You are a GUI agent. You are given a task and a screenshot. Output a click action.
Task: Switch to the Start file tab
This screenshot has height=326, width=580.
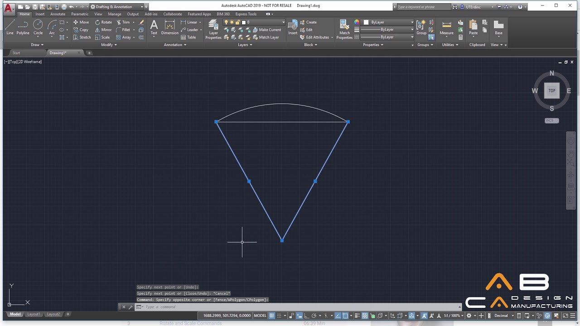pos(16,53)
